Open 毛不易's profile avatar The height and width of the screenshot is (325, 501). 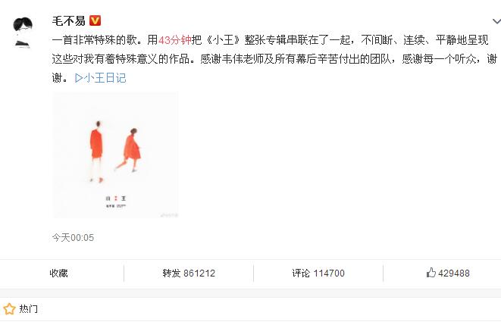[23, 33]
